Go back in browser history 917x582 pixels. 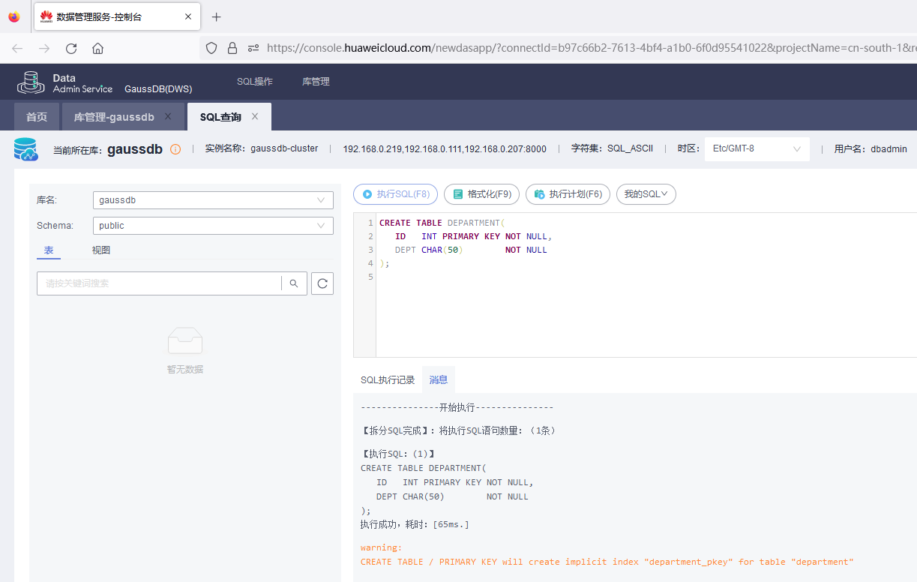tap(17, 48)
